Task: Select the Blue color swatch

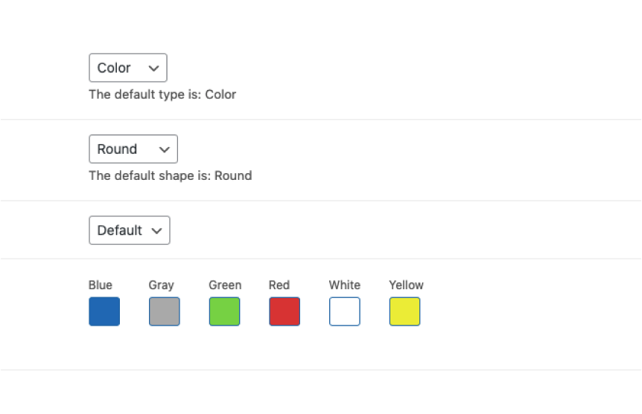Action: pos(104,311)
